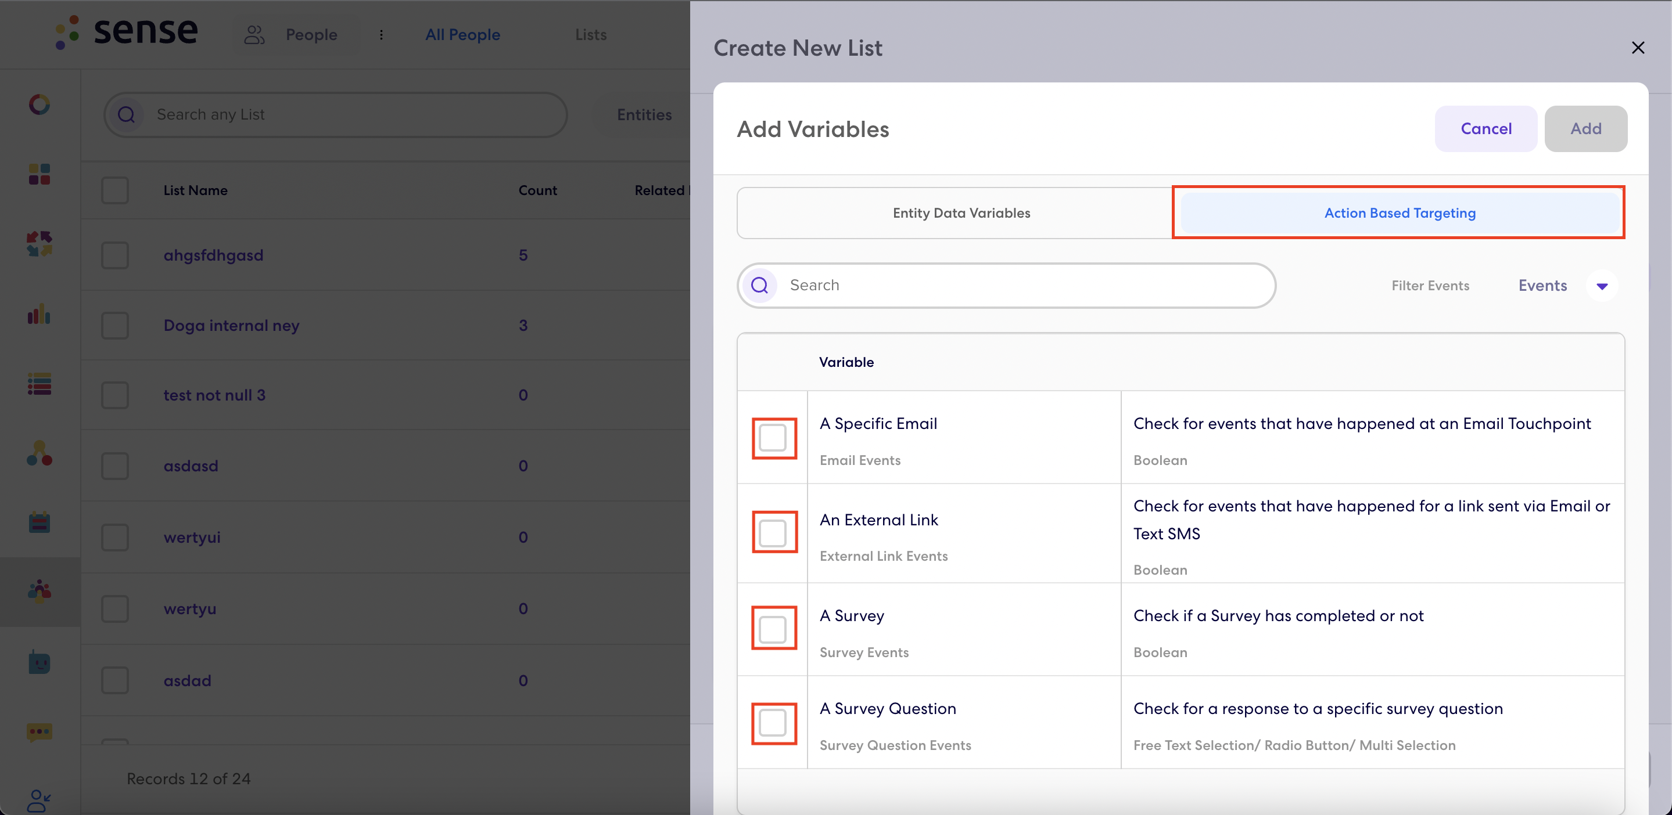Click count 5 for ahgsfdhgasd
The width and height of the screenshot is (1672, 815).
pyautogui.click(x=523, y=255)
